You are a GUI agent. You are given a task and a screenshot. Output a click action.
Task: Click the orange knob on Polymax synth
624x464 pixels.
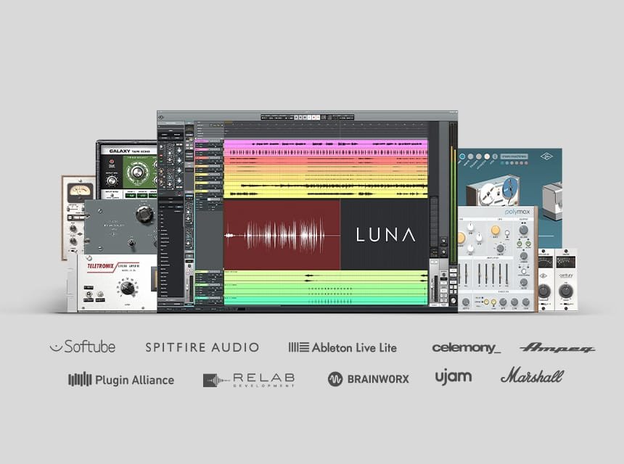coord(495,230)
